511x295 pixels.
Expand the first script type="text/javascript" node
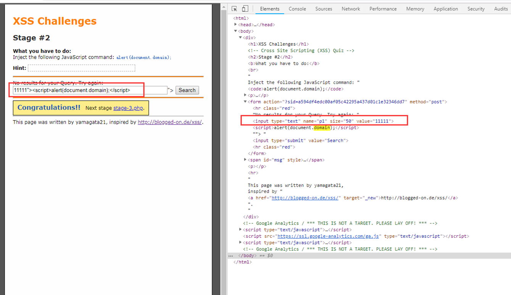coord(241,229)
